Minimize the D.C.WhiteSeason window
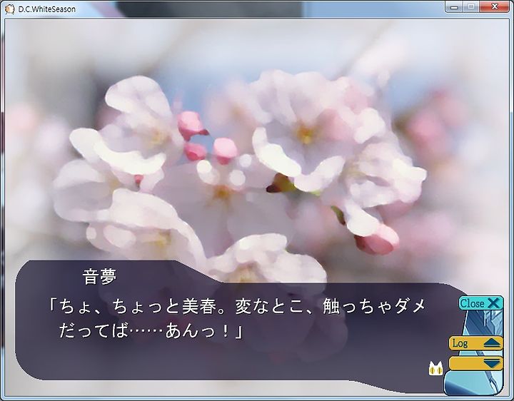The image size is (514, 401). tap(454, 6)
